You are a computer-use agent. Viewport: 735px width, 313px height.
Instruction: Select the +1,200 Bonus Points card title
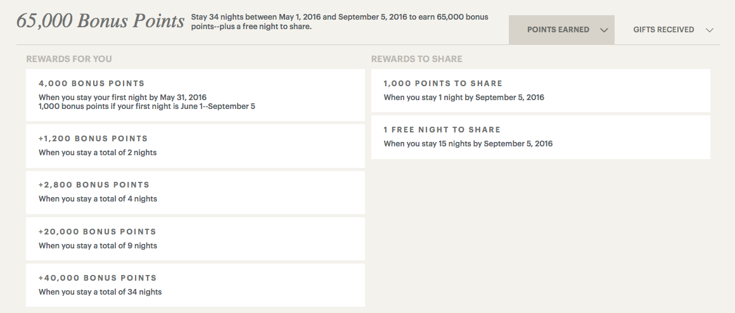point(93,138)
